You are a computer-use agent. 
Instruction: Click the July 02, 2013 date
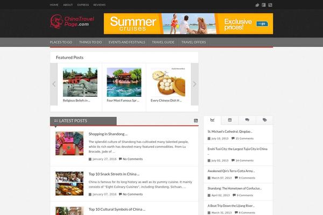220,161
